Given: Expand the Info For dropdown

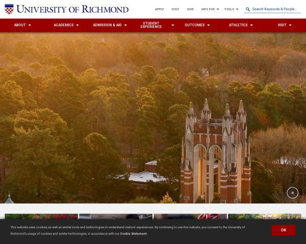Looking at the screenshot, I should coord(210,9).
